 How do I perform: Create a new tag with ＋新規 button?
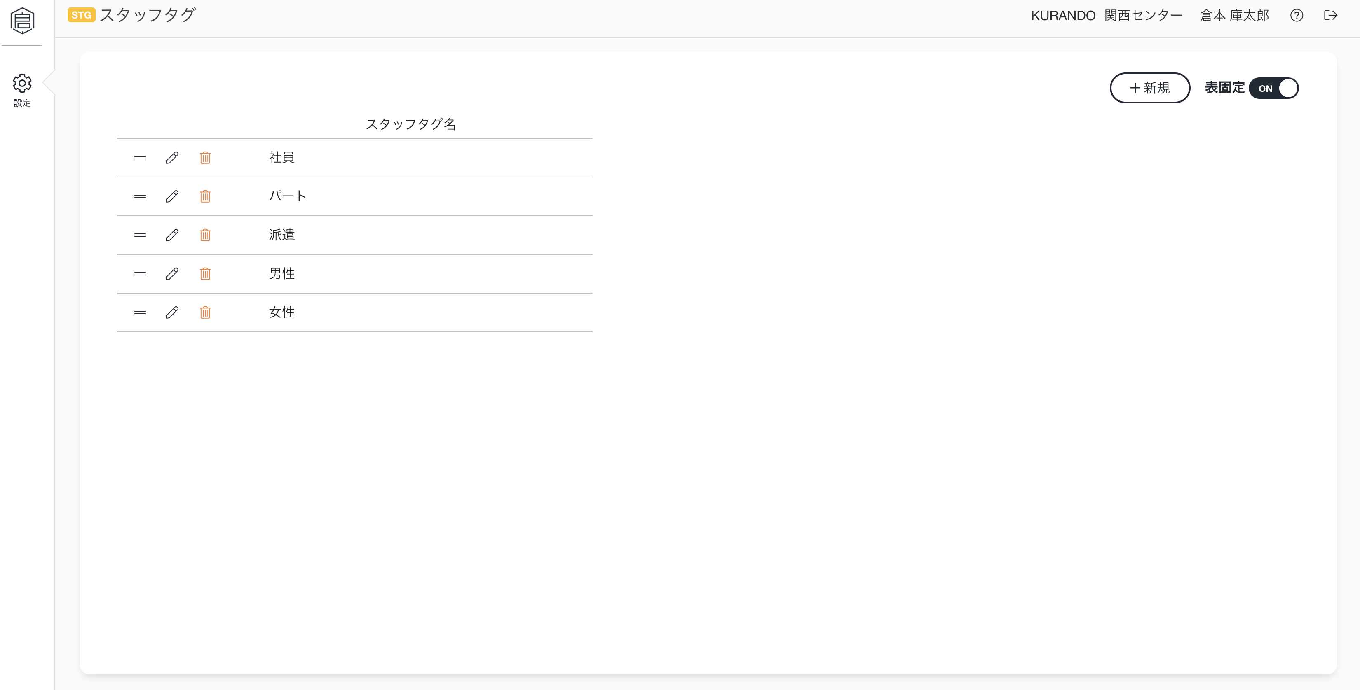coord(1150,88)
